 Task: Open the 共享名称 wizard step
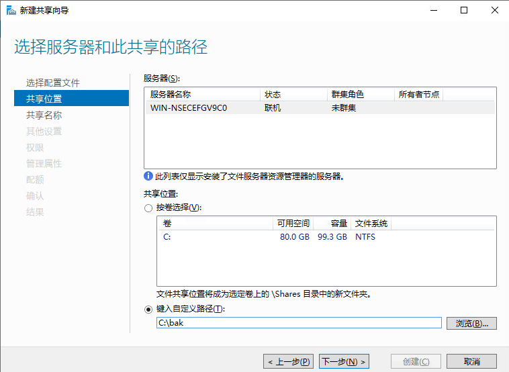click(x=44, y=115)
